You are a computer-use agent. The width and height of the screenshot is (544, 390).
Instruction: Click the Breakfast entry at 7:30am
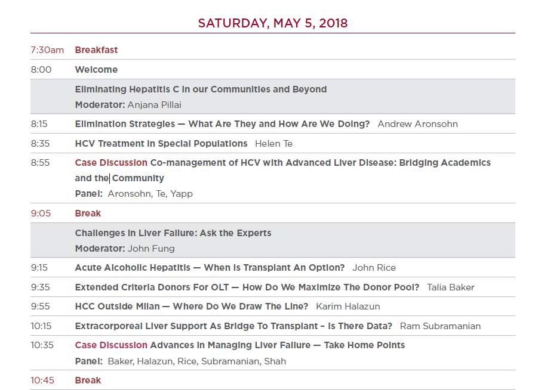coord(96,50)
